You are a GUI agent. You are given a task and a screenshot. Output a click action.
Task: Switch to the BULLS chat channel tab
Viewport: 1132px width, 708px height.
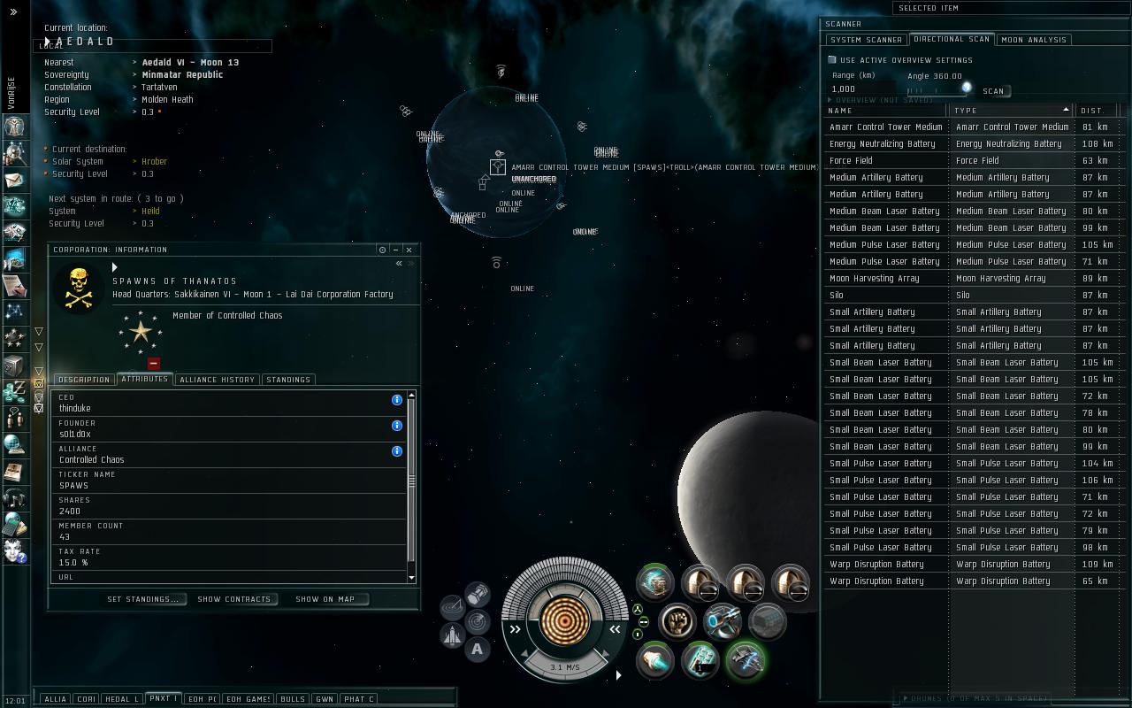[292, 699]
